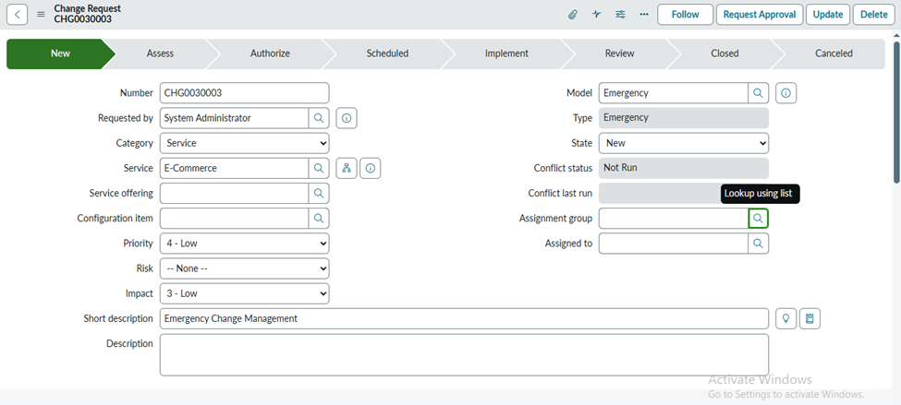Screen dimensions: 901x405
Task: Open the more options ellipsis menu
Action: (x=643, y=15)
